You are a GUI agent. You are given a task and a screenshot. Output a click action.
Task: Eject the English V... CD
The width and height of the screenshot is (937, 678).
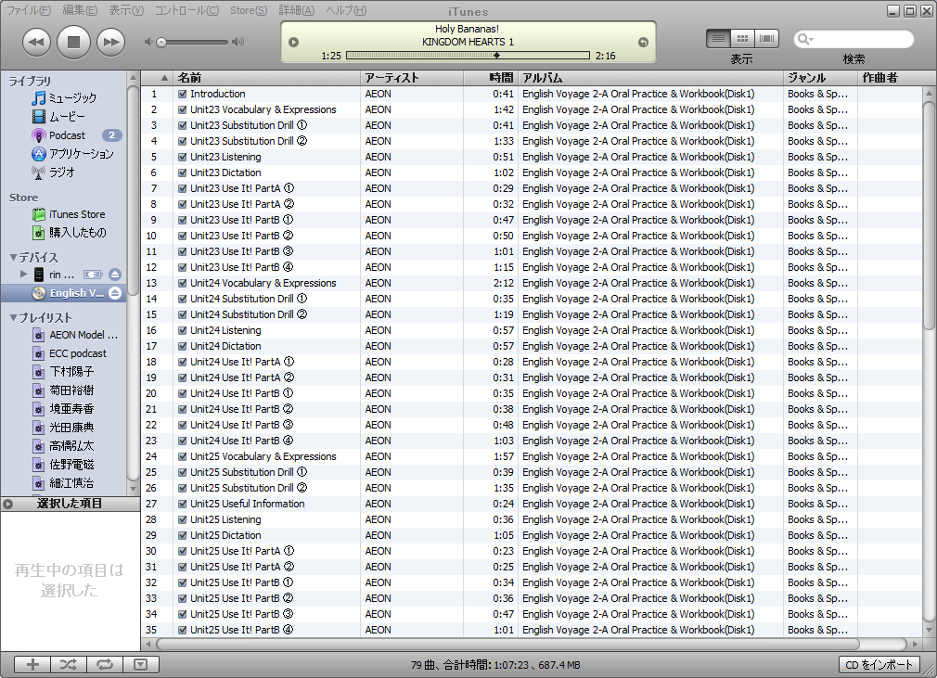point(115,293)
